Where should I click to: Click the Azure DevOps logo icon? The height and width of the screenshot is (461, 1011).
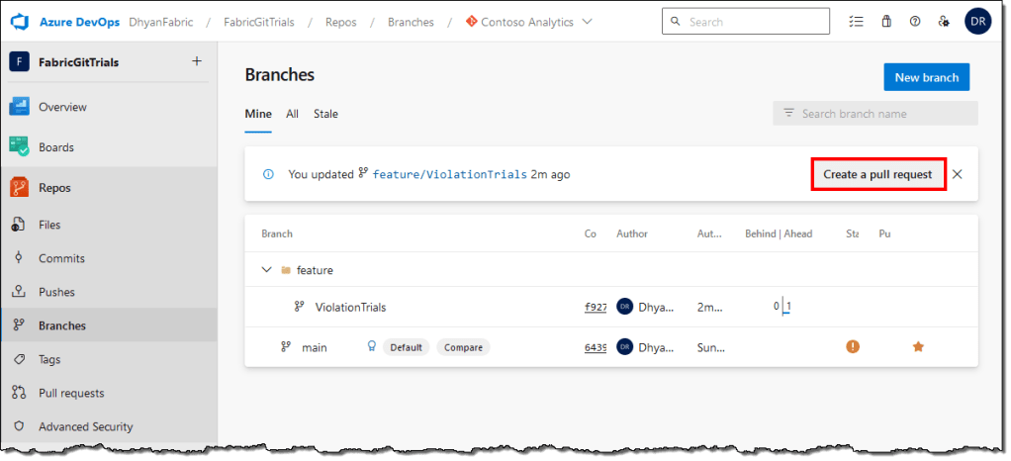[x=20, y=22]
